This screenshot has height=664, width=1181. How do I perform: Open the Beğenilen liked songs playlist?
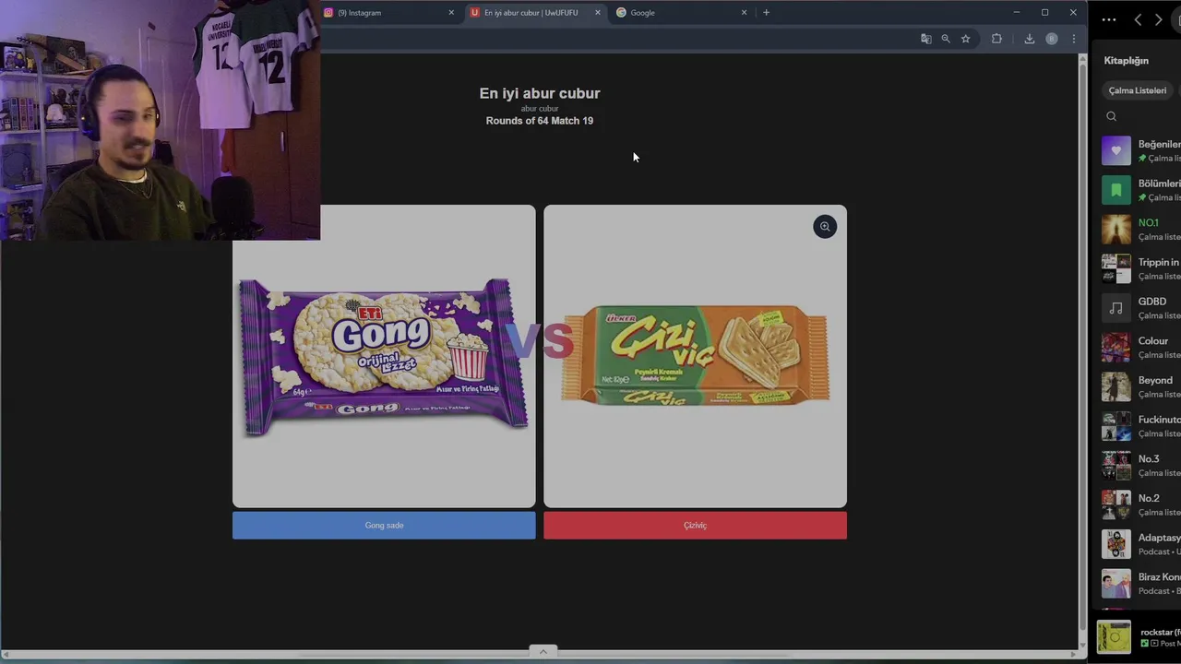(1141, 150)
